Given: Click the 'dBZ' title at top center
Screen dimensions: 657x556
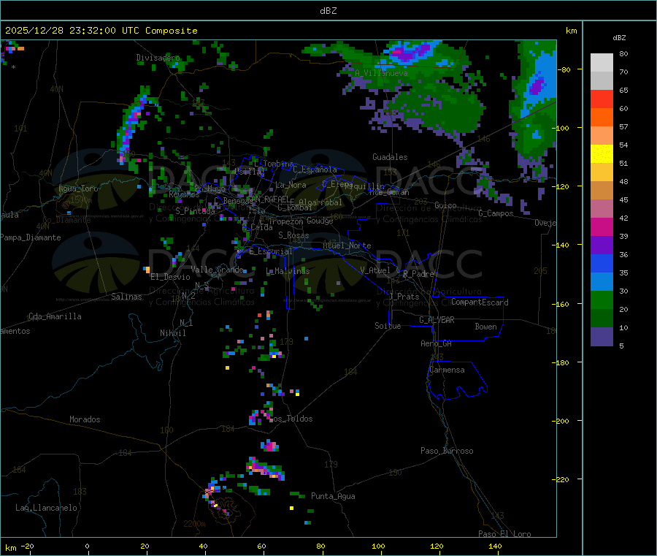Looking at the screenshot, I should point(328,11).
